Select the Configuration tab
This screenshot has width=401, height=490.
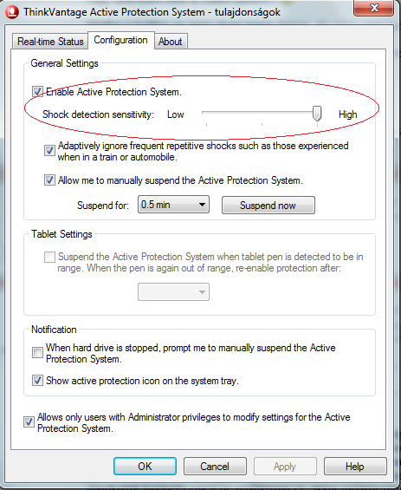pos(120,40)
